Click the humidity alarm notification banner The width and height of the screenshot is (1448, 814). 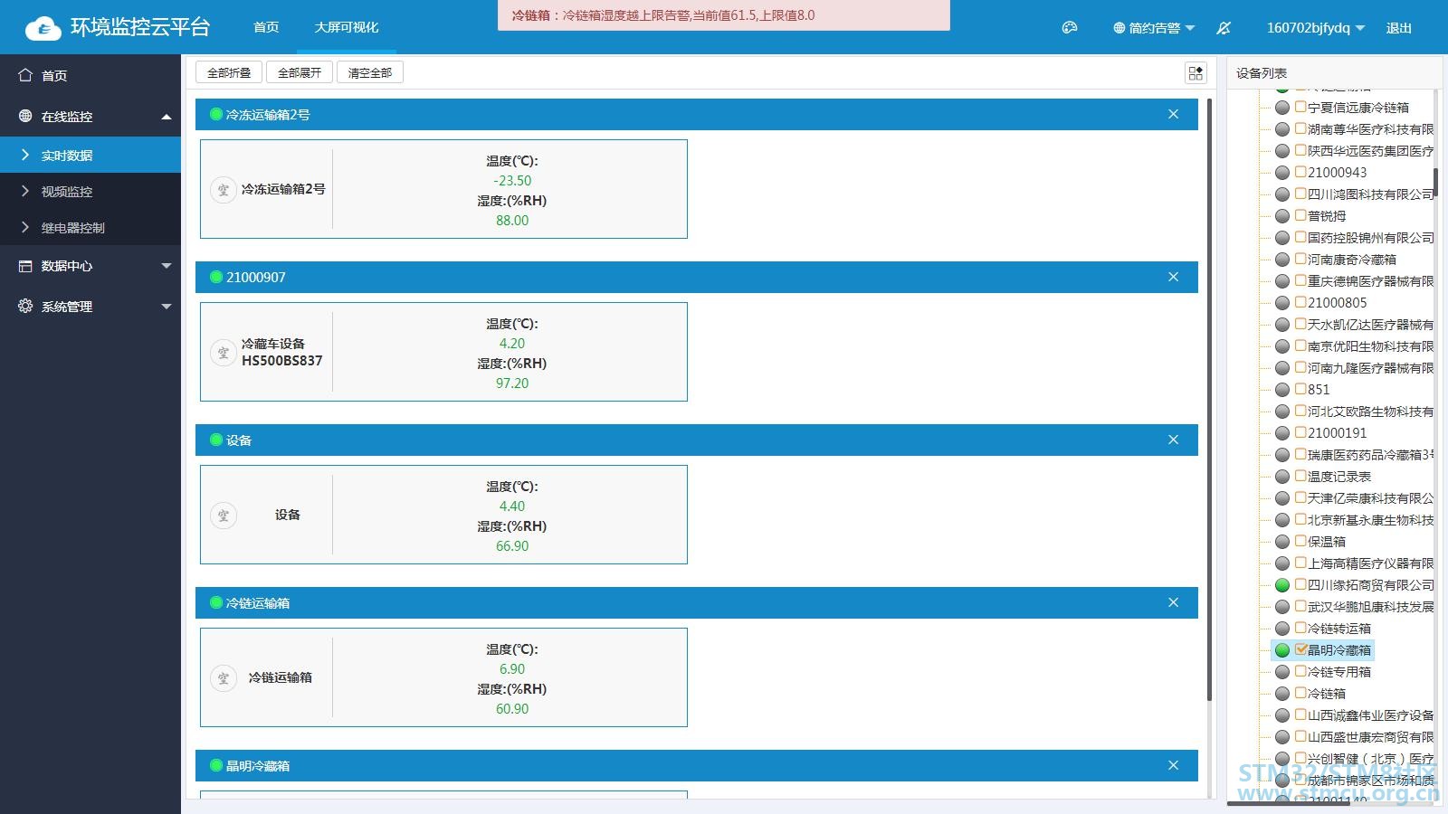724,15
